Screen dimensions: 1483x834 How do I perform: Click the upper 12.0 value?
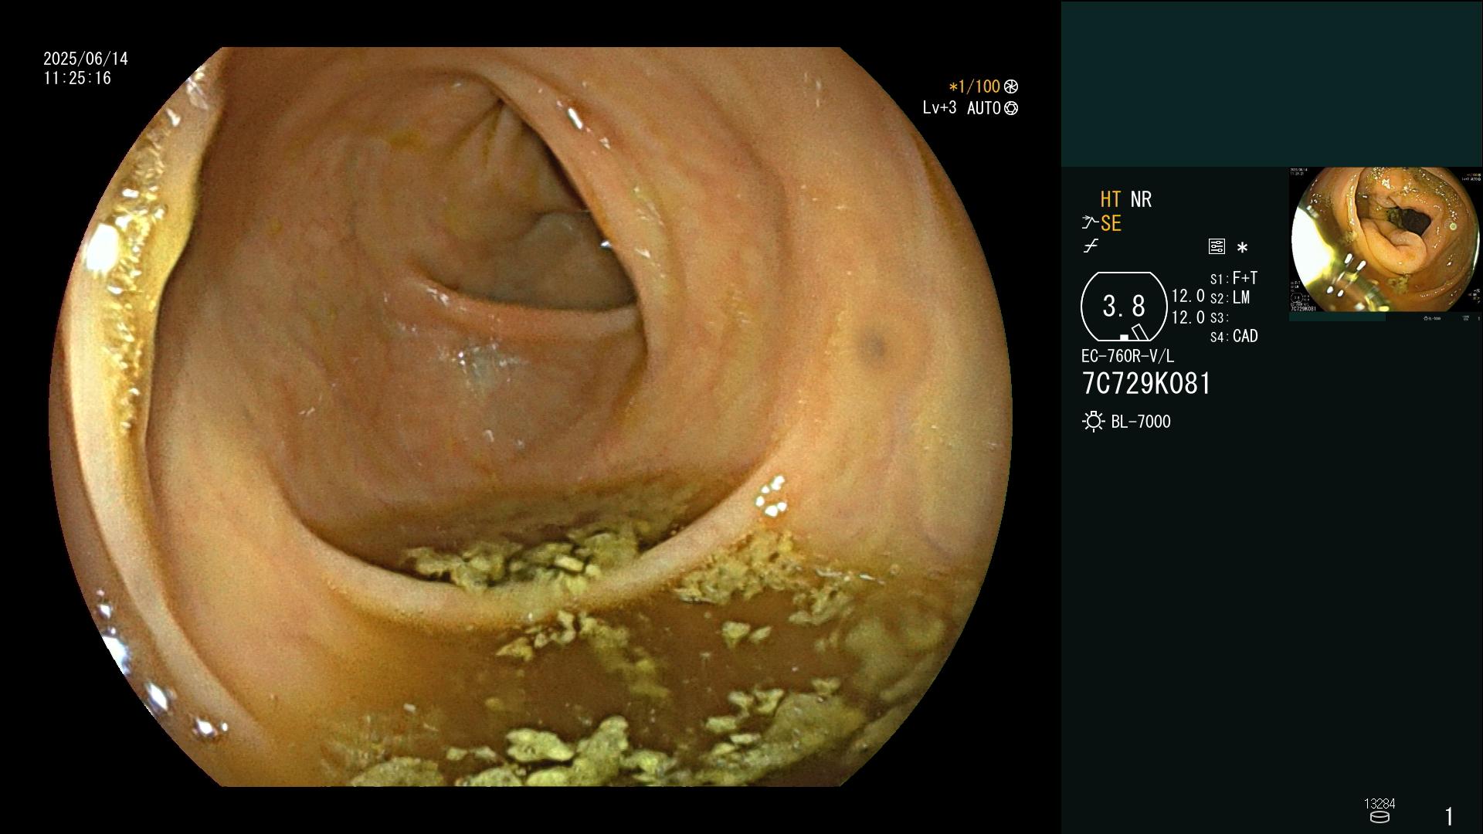pyautogui.click(x=1188, y=296)
